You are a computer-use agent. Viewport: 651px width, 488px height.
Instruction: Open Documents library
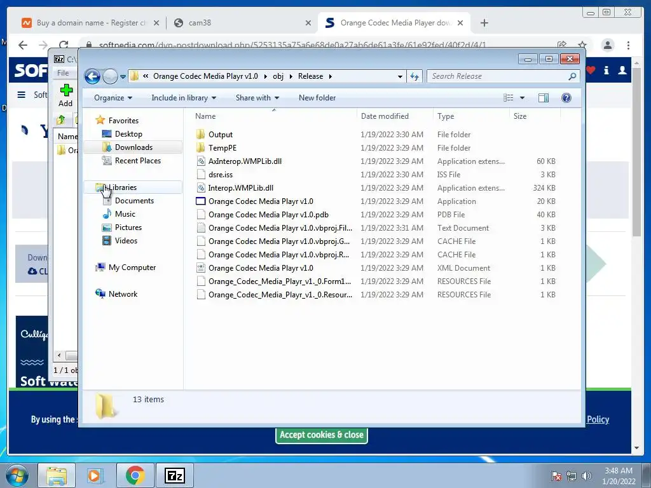[x=134, y=201]
